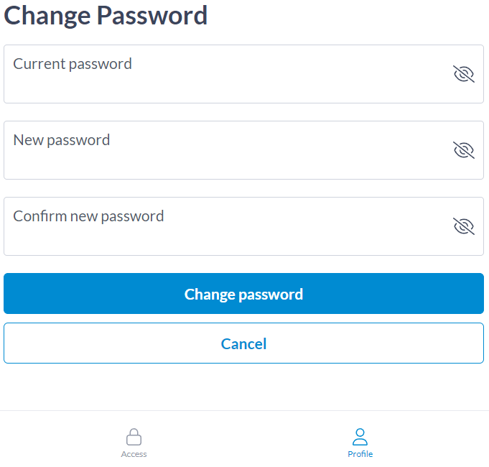489x467 pixels.
Task: Click the person icon for Profile
Action: pos(360,437)
